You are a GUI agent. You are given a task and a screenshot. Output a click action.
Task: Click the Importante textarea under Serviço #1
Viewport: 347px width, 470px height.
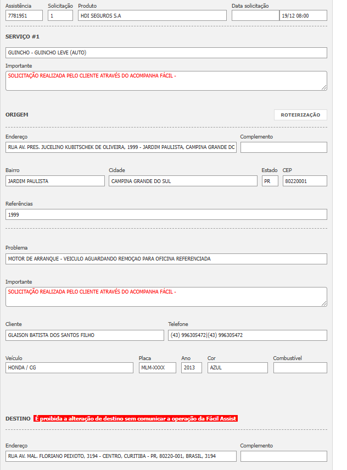pyautogui.click(x=166, y=81)
